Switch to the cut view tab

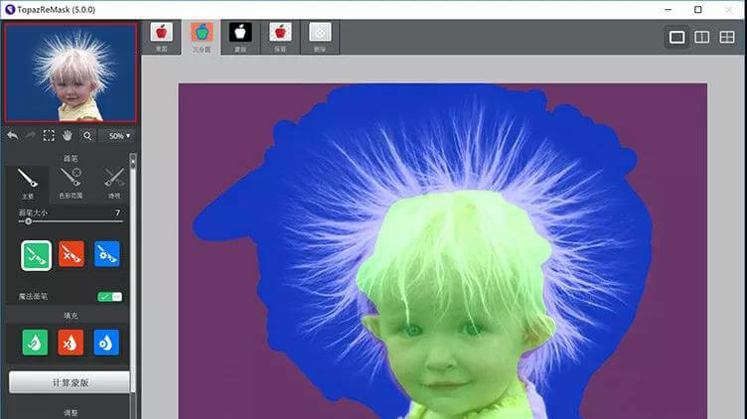click(320, 37)
